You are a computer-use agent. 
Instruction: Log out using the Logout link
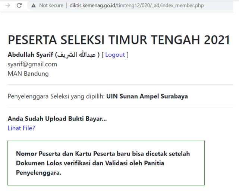point(115,55)
